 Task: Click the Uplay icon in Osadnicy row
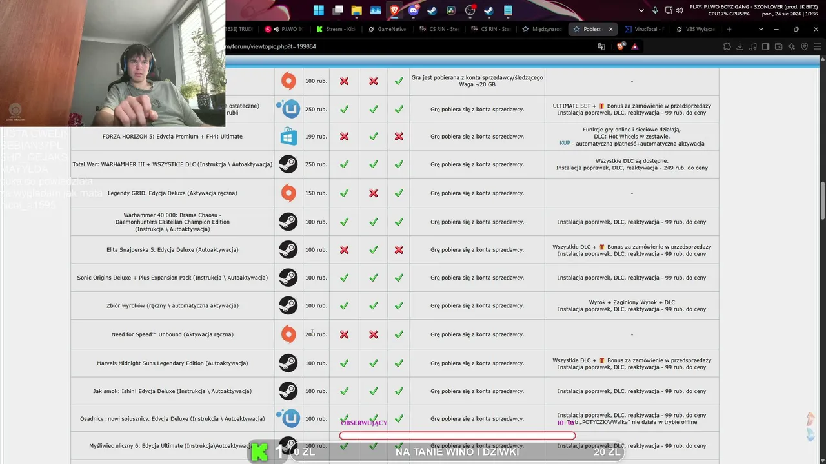(288, 418)
